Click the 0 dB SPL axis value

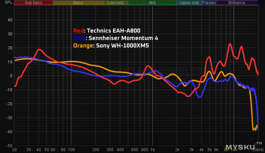(x=11, y=76)
